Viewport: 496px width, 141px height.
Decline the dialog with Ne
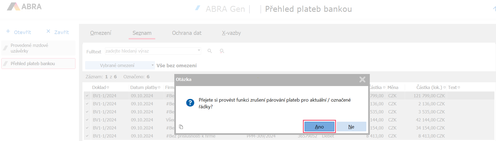(351, 127)
